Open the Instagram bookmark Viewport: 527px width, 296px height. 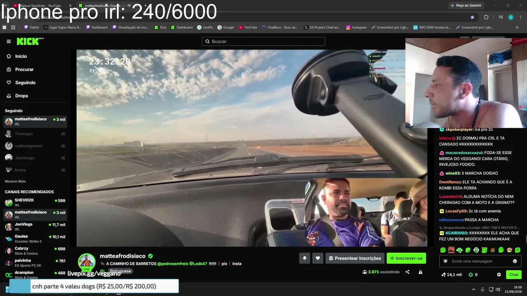coord(357,28)
